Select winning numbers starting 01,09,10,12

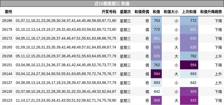coord(66,47)
